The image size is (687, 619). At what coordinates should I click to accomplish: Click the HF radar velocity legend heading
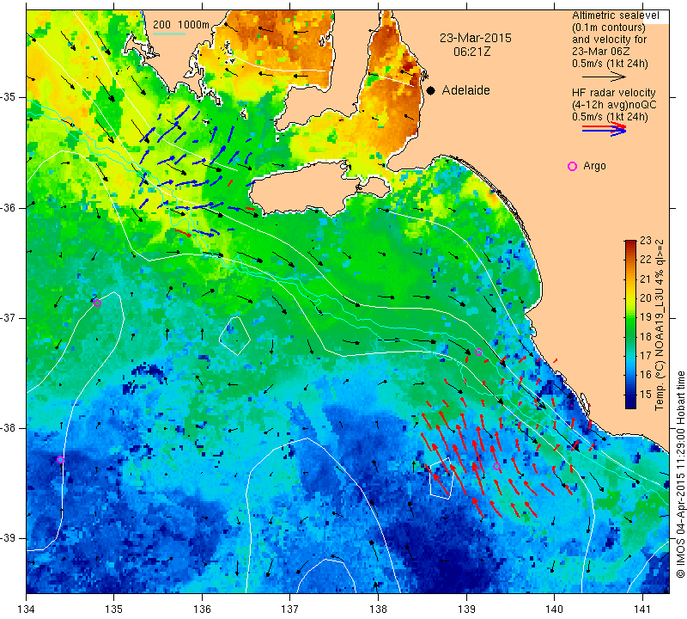[613, 93]
